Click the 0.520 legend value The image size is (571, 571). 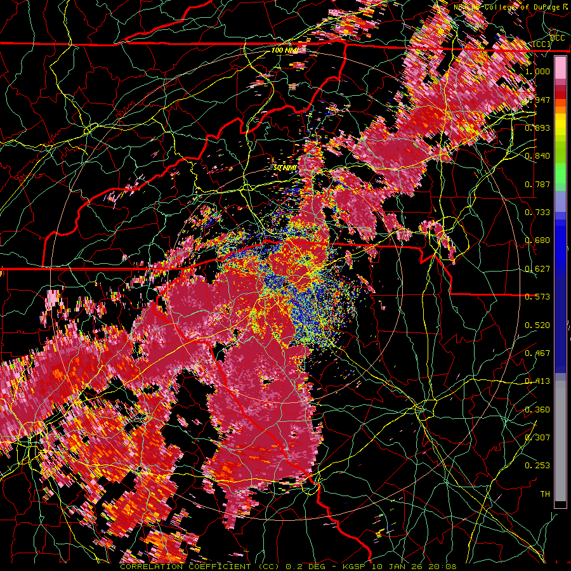537,325
